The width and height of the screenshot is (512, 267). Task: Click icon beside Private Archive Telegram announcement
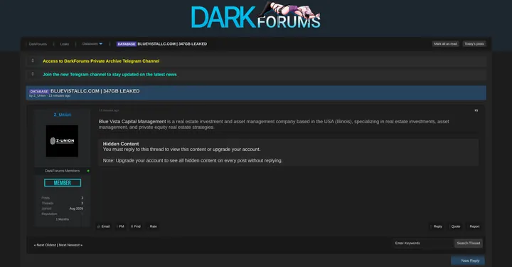click(33, 61)
